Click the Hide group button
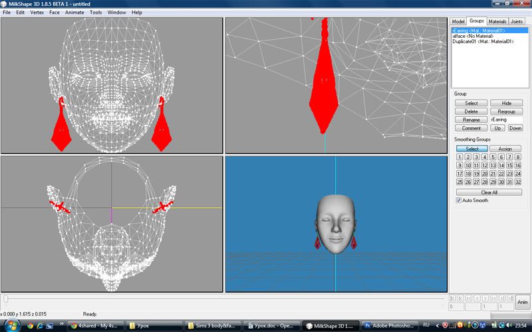532x332 pixels. [507, 103]
